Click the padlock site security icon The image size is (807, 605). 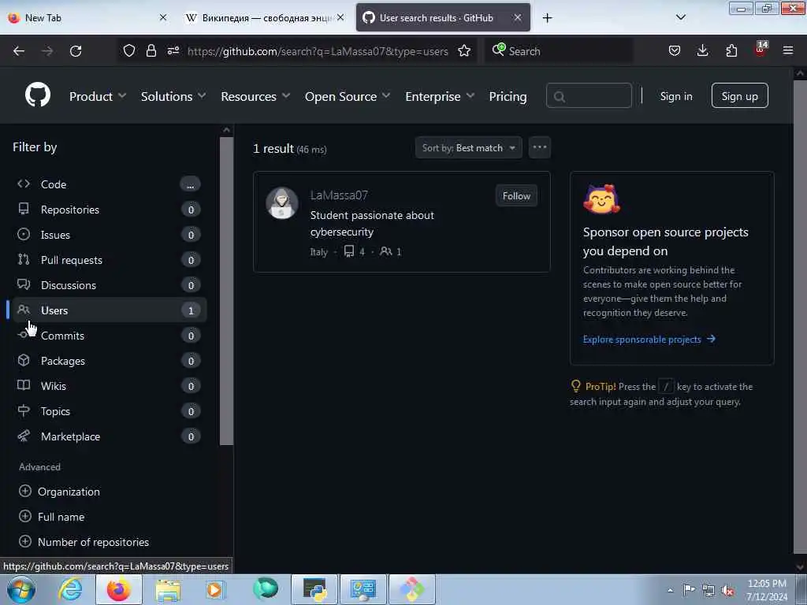point(151,50)
